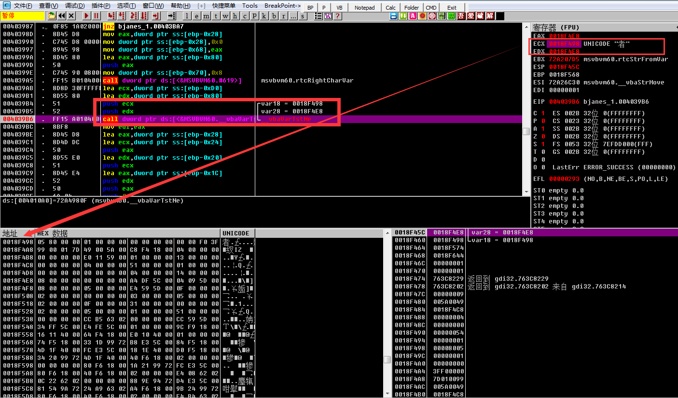This screenshot has width=678, height=398.
Task: Open Breakpoints with 'b' button
Action: [x=274, y=15]
